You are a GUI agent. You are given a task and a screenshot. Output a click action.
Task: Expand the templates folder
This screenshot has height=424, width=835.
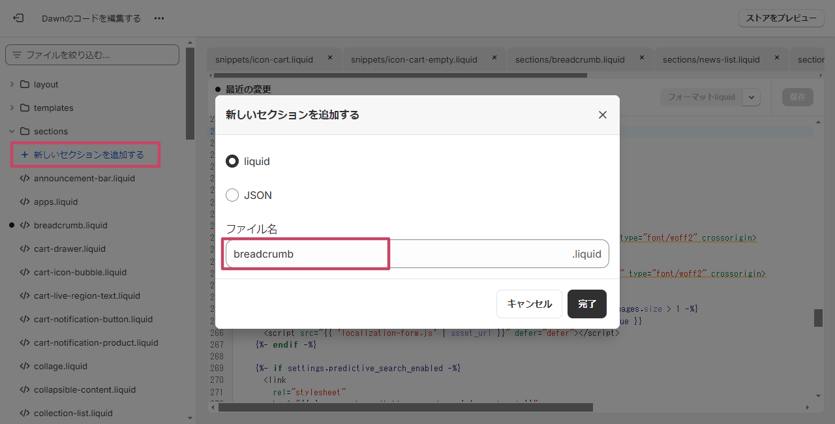coord(13,108)
